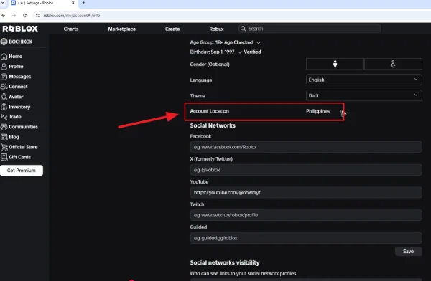Image resolution: width=431 pixels, height=281 pixels.
Task: Click the browser address bar URL
Action: click(x=71, y=16)
